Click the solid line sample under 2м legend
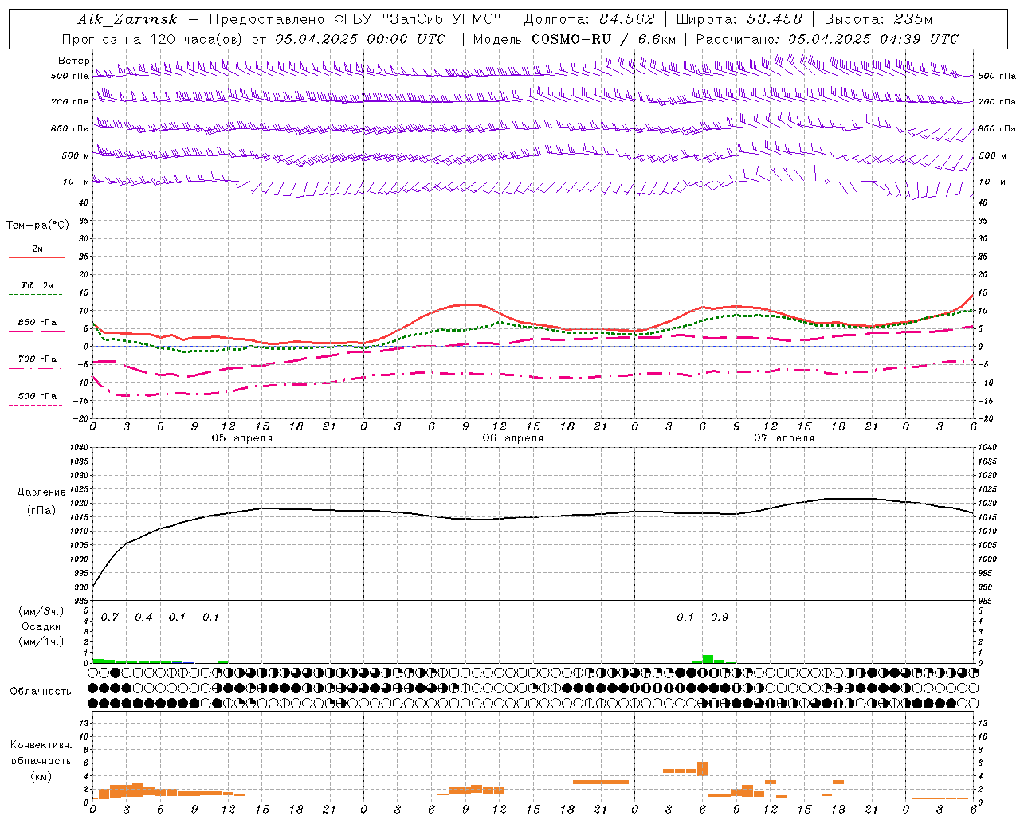The width and height of the screenshot is (1020, 816). 37,257
